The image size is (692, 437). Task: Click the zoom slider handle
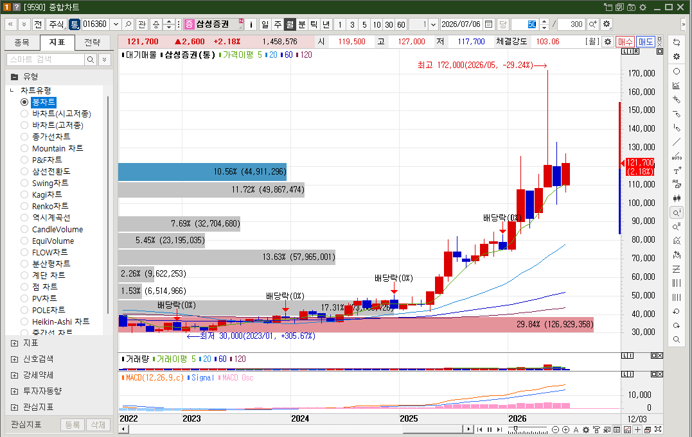pos(515,429)
